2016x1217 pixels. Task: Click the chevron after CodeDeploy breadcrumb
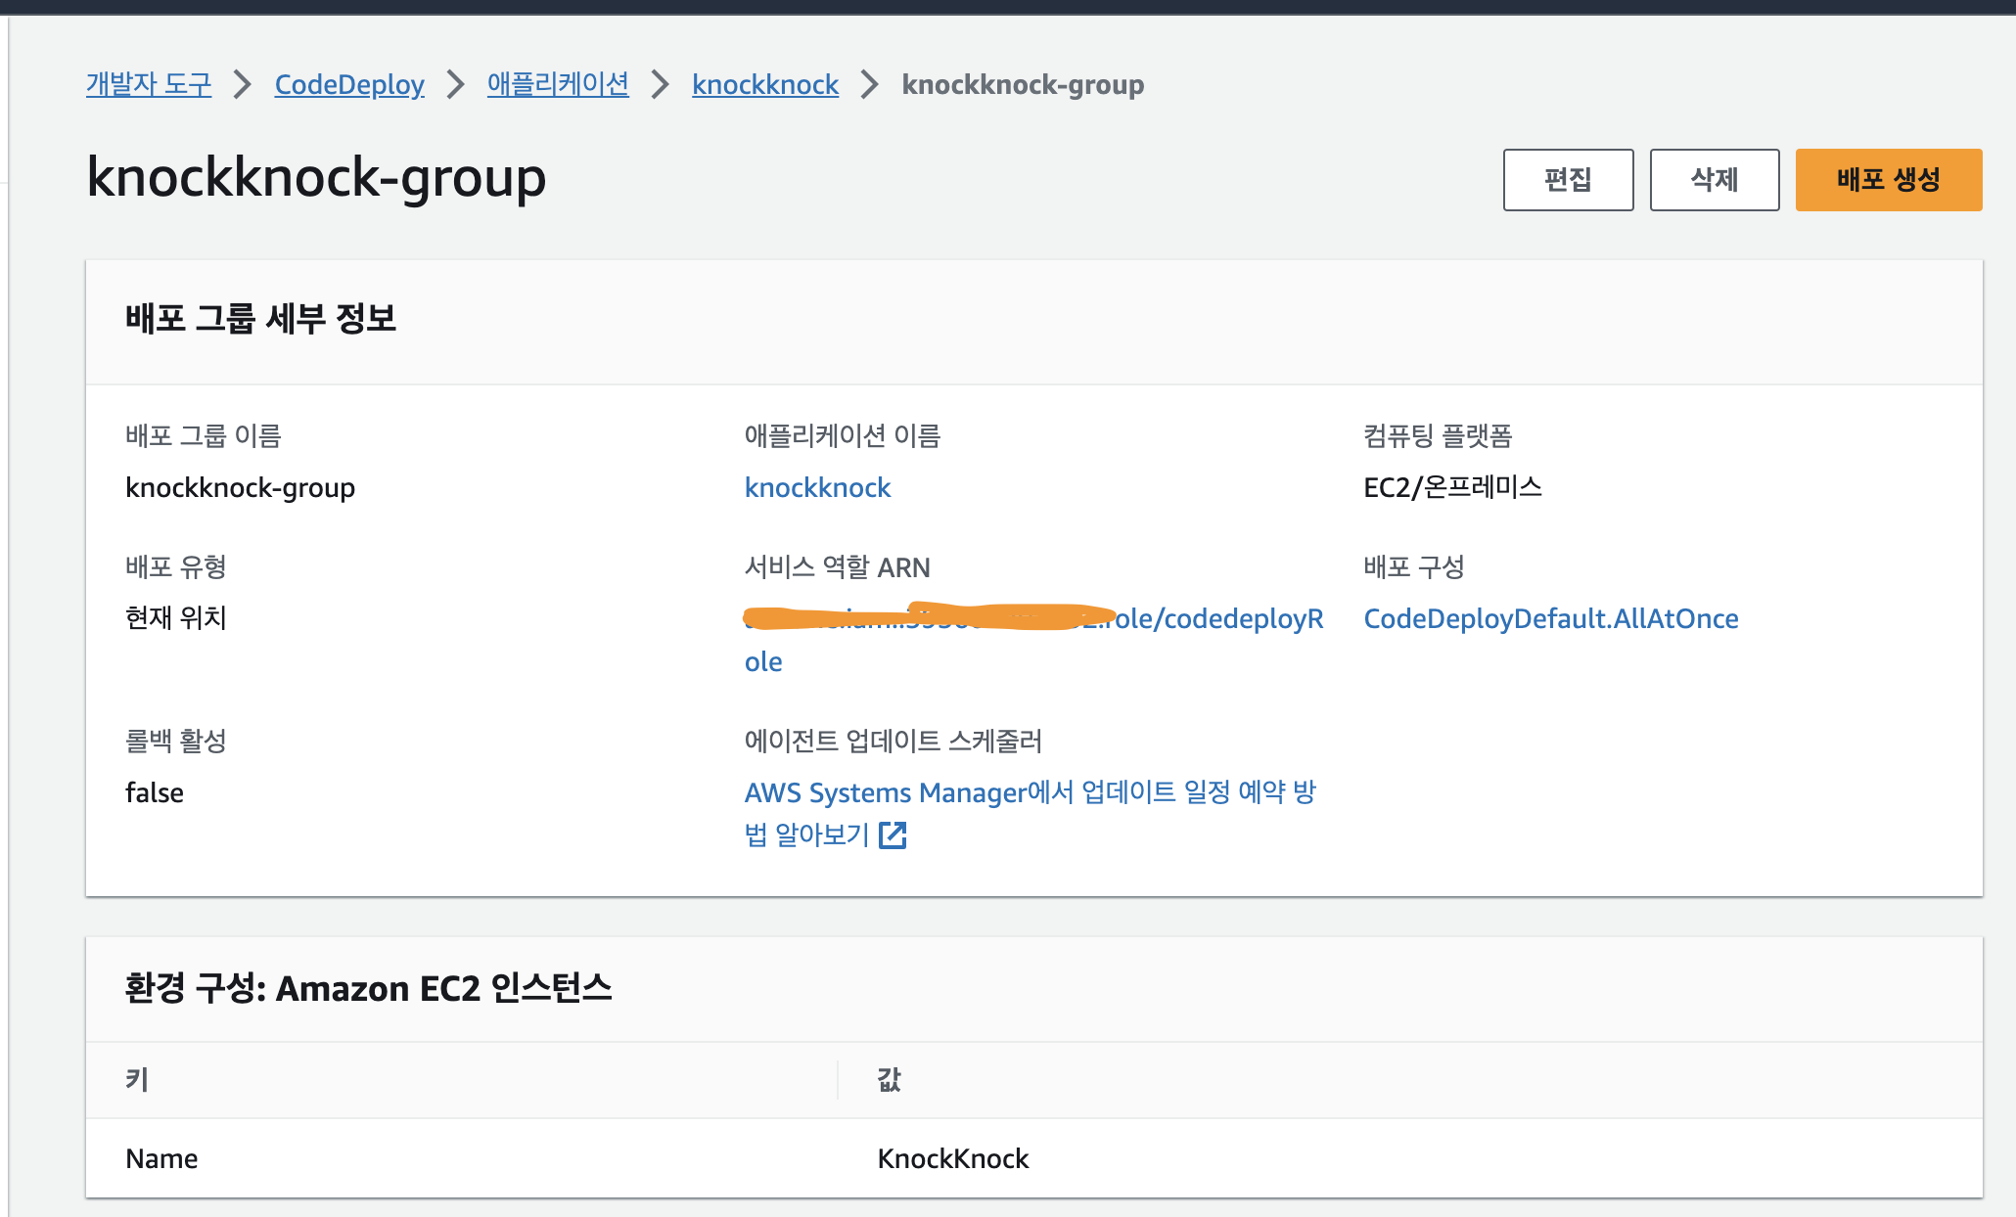coord(456,85)
